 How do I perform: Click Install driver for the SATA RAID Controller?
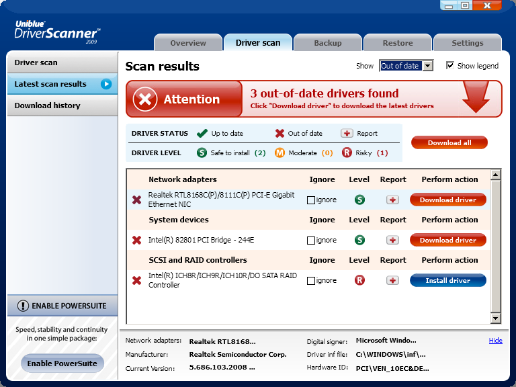point(447,280)
